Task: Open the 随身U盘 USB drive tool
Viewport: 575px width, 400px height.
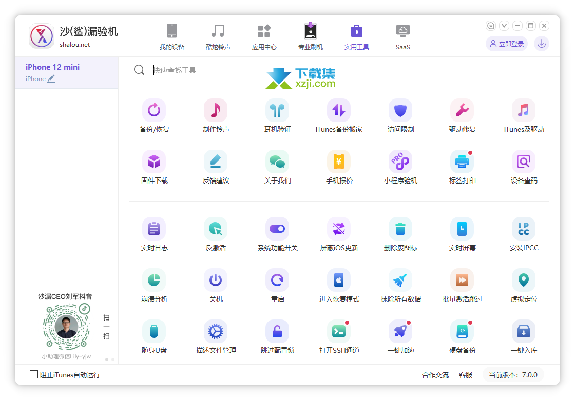Action: coord(154,331)
